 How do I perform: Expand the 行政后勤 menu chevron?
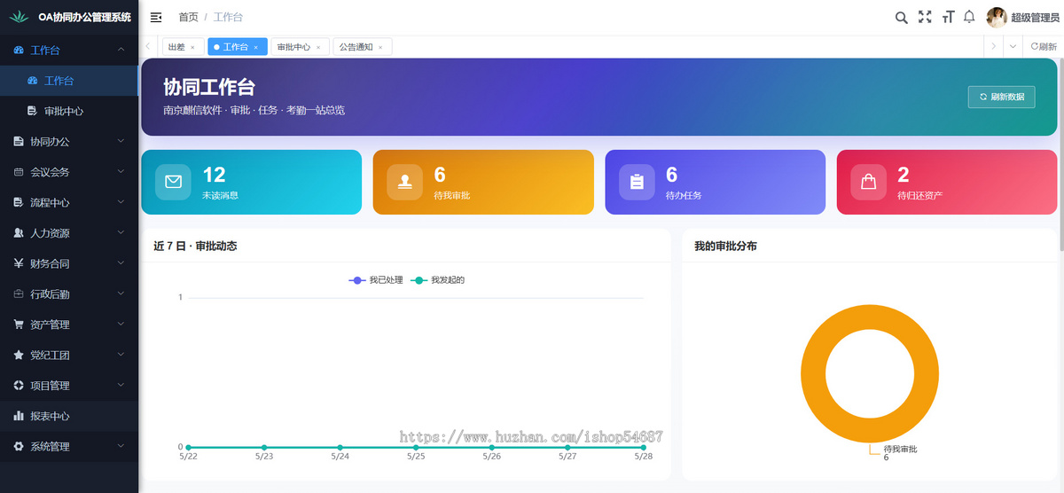tap(121, 294)
